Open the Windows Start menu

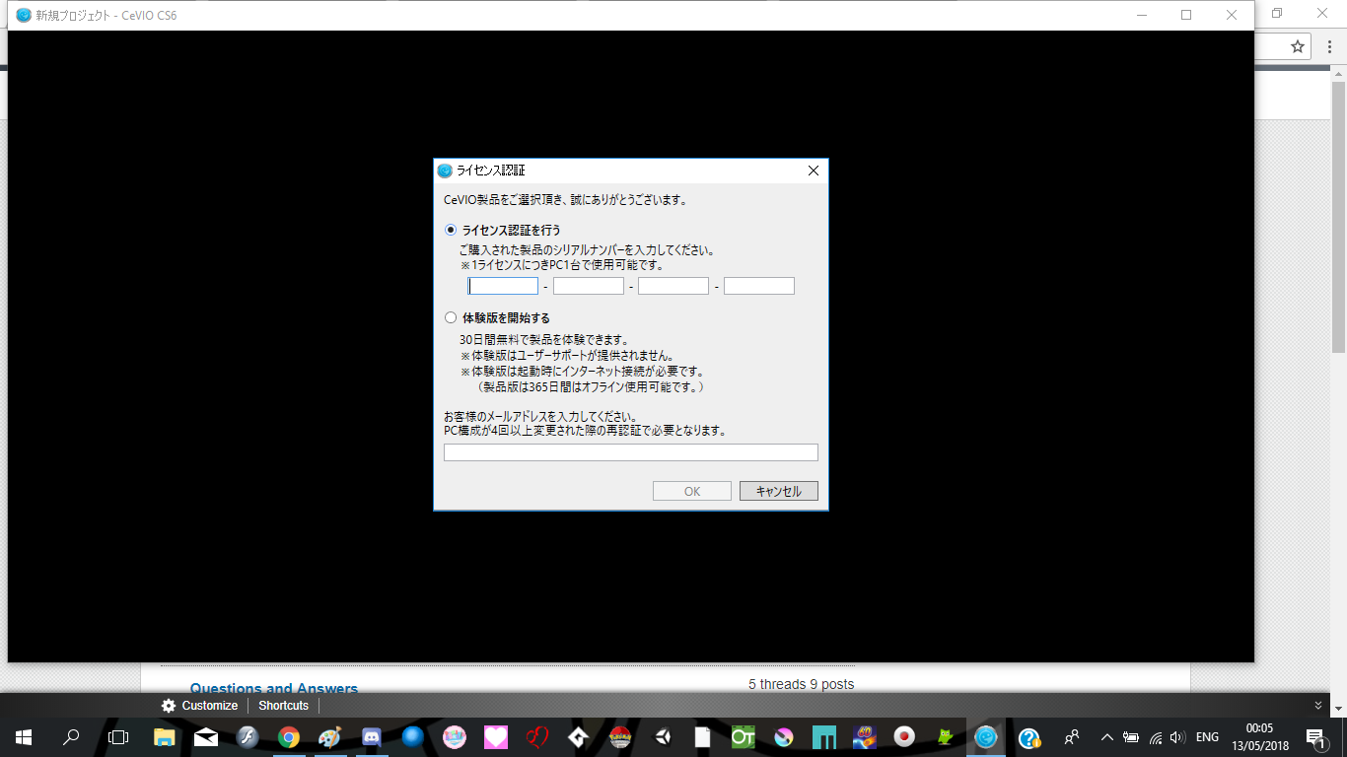(24, 737)
